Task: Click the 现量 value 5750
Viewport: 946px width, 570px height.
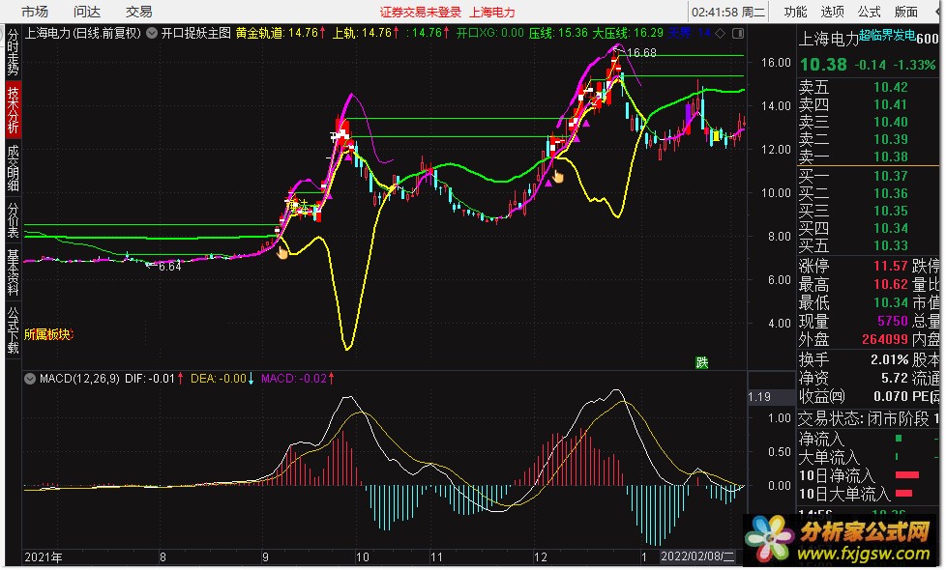Action: click(x=893, y=321)
